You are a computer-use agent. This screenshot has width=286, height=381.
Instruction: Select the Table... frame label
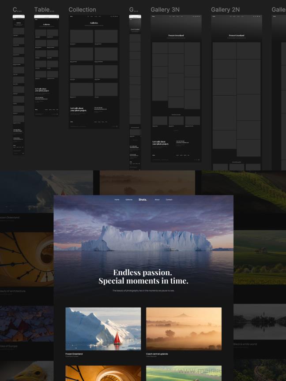point(45,10)
